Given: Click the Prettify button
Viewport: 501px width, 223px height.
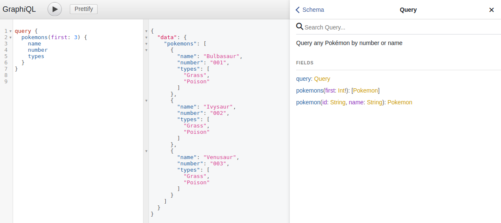Looking at the screenshot, I should point(84,9).
